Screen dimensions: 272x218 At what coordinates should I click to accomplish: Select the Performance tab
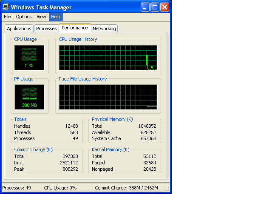tap(75, 28)
